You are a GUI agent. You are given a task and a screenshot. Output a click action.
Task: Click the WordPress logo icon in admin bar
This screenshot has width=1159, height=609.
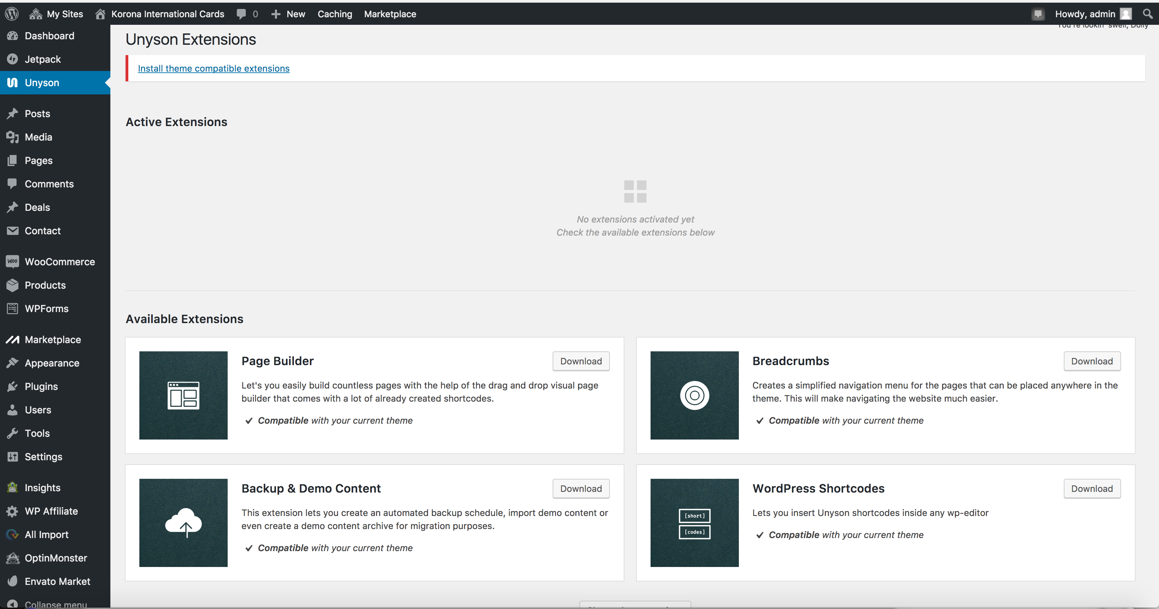12,13
